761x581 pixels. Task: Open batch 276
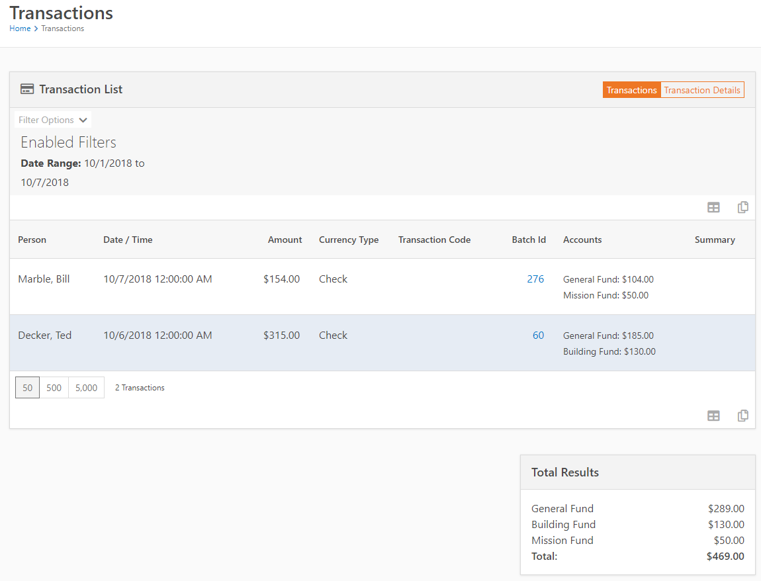(x=535, y=279)
